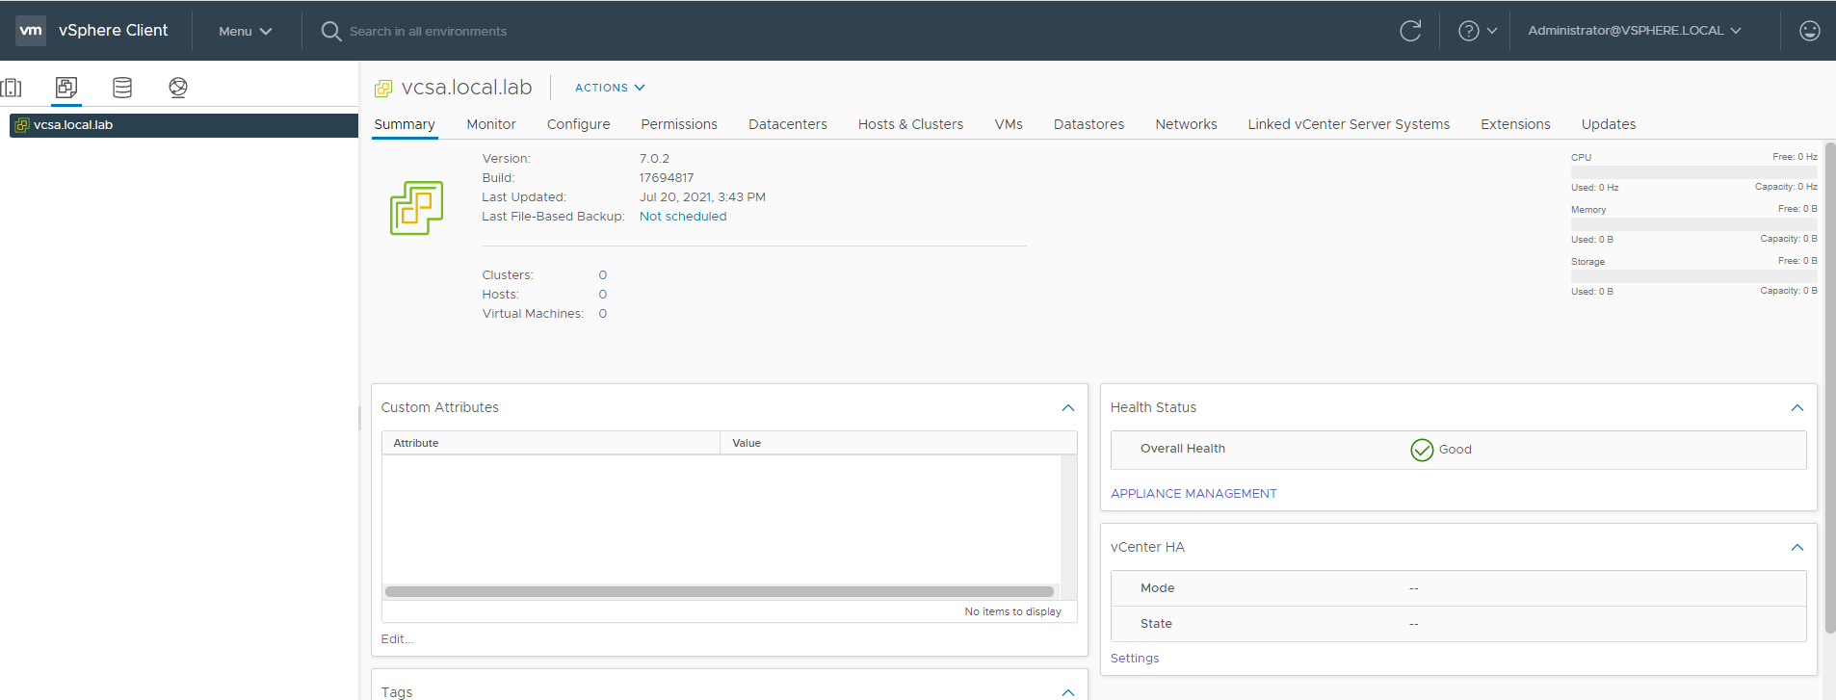
Task: Open the Hosts and Clusters inventory icon
Action: 11,88
